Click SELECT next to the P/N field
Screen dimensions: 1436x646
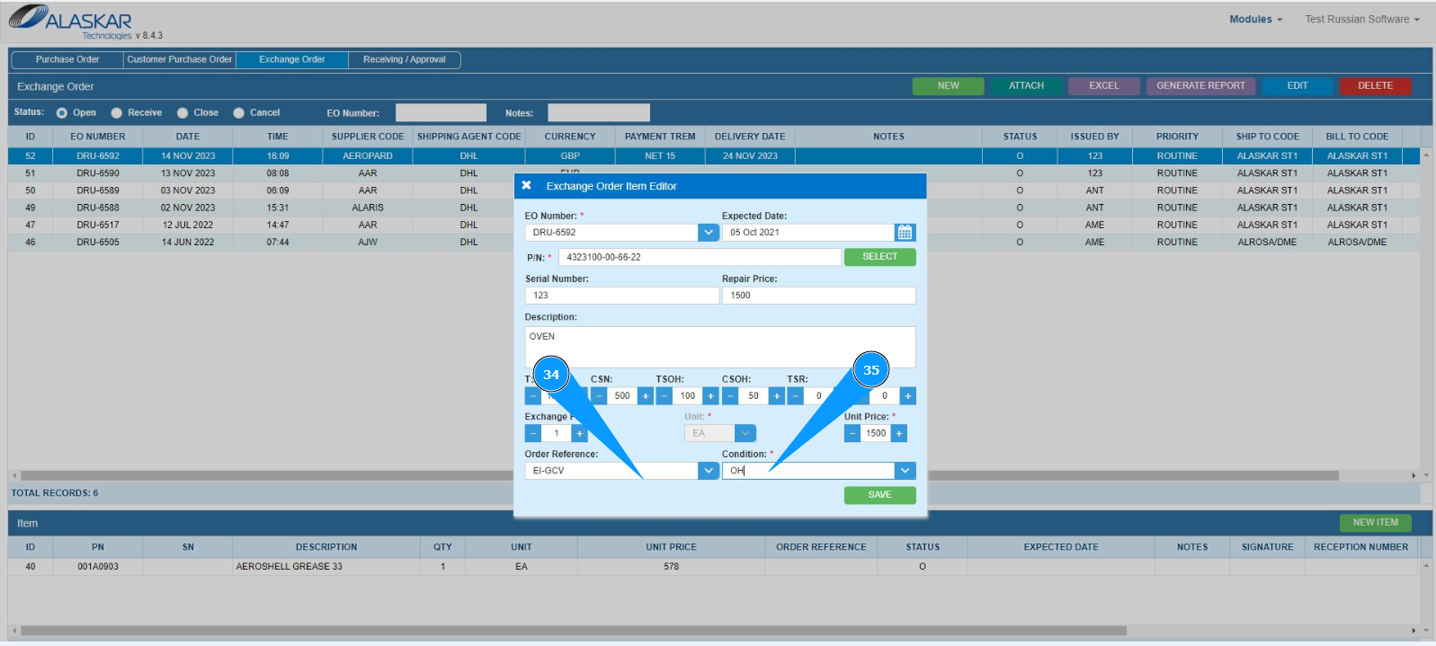879,257
